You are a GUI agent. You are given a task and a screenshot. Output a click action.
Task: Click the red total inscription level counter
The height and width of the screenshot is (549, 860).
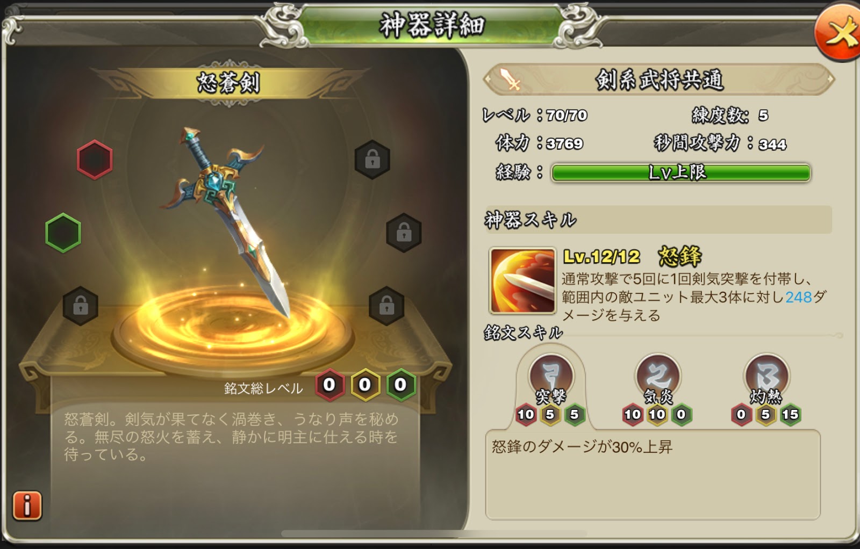[329, 385]
